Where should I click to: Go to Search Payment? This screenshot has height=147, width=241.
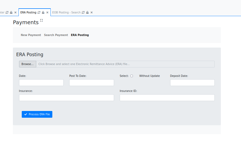[x=56, y=35]
